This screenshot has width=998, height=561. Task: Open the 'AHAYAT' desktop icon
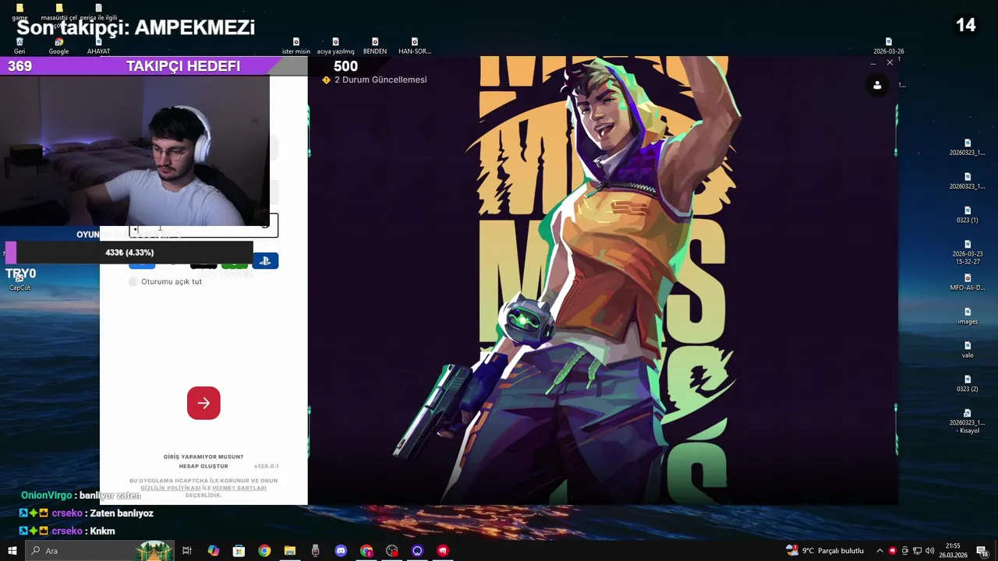(98, 46)
